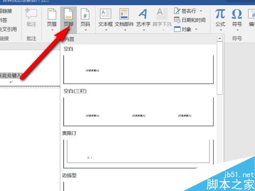Insert a 文本框 (Text Box)

click(106, 19)
